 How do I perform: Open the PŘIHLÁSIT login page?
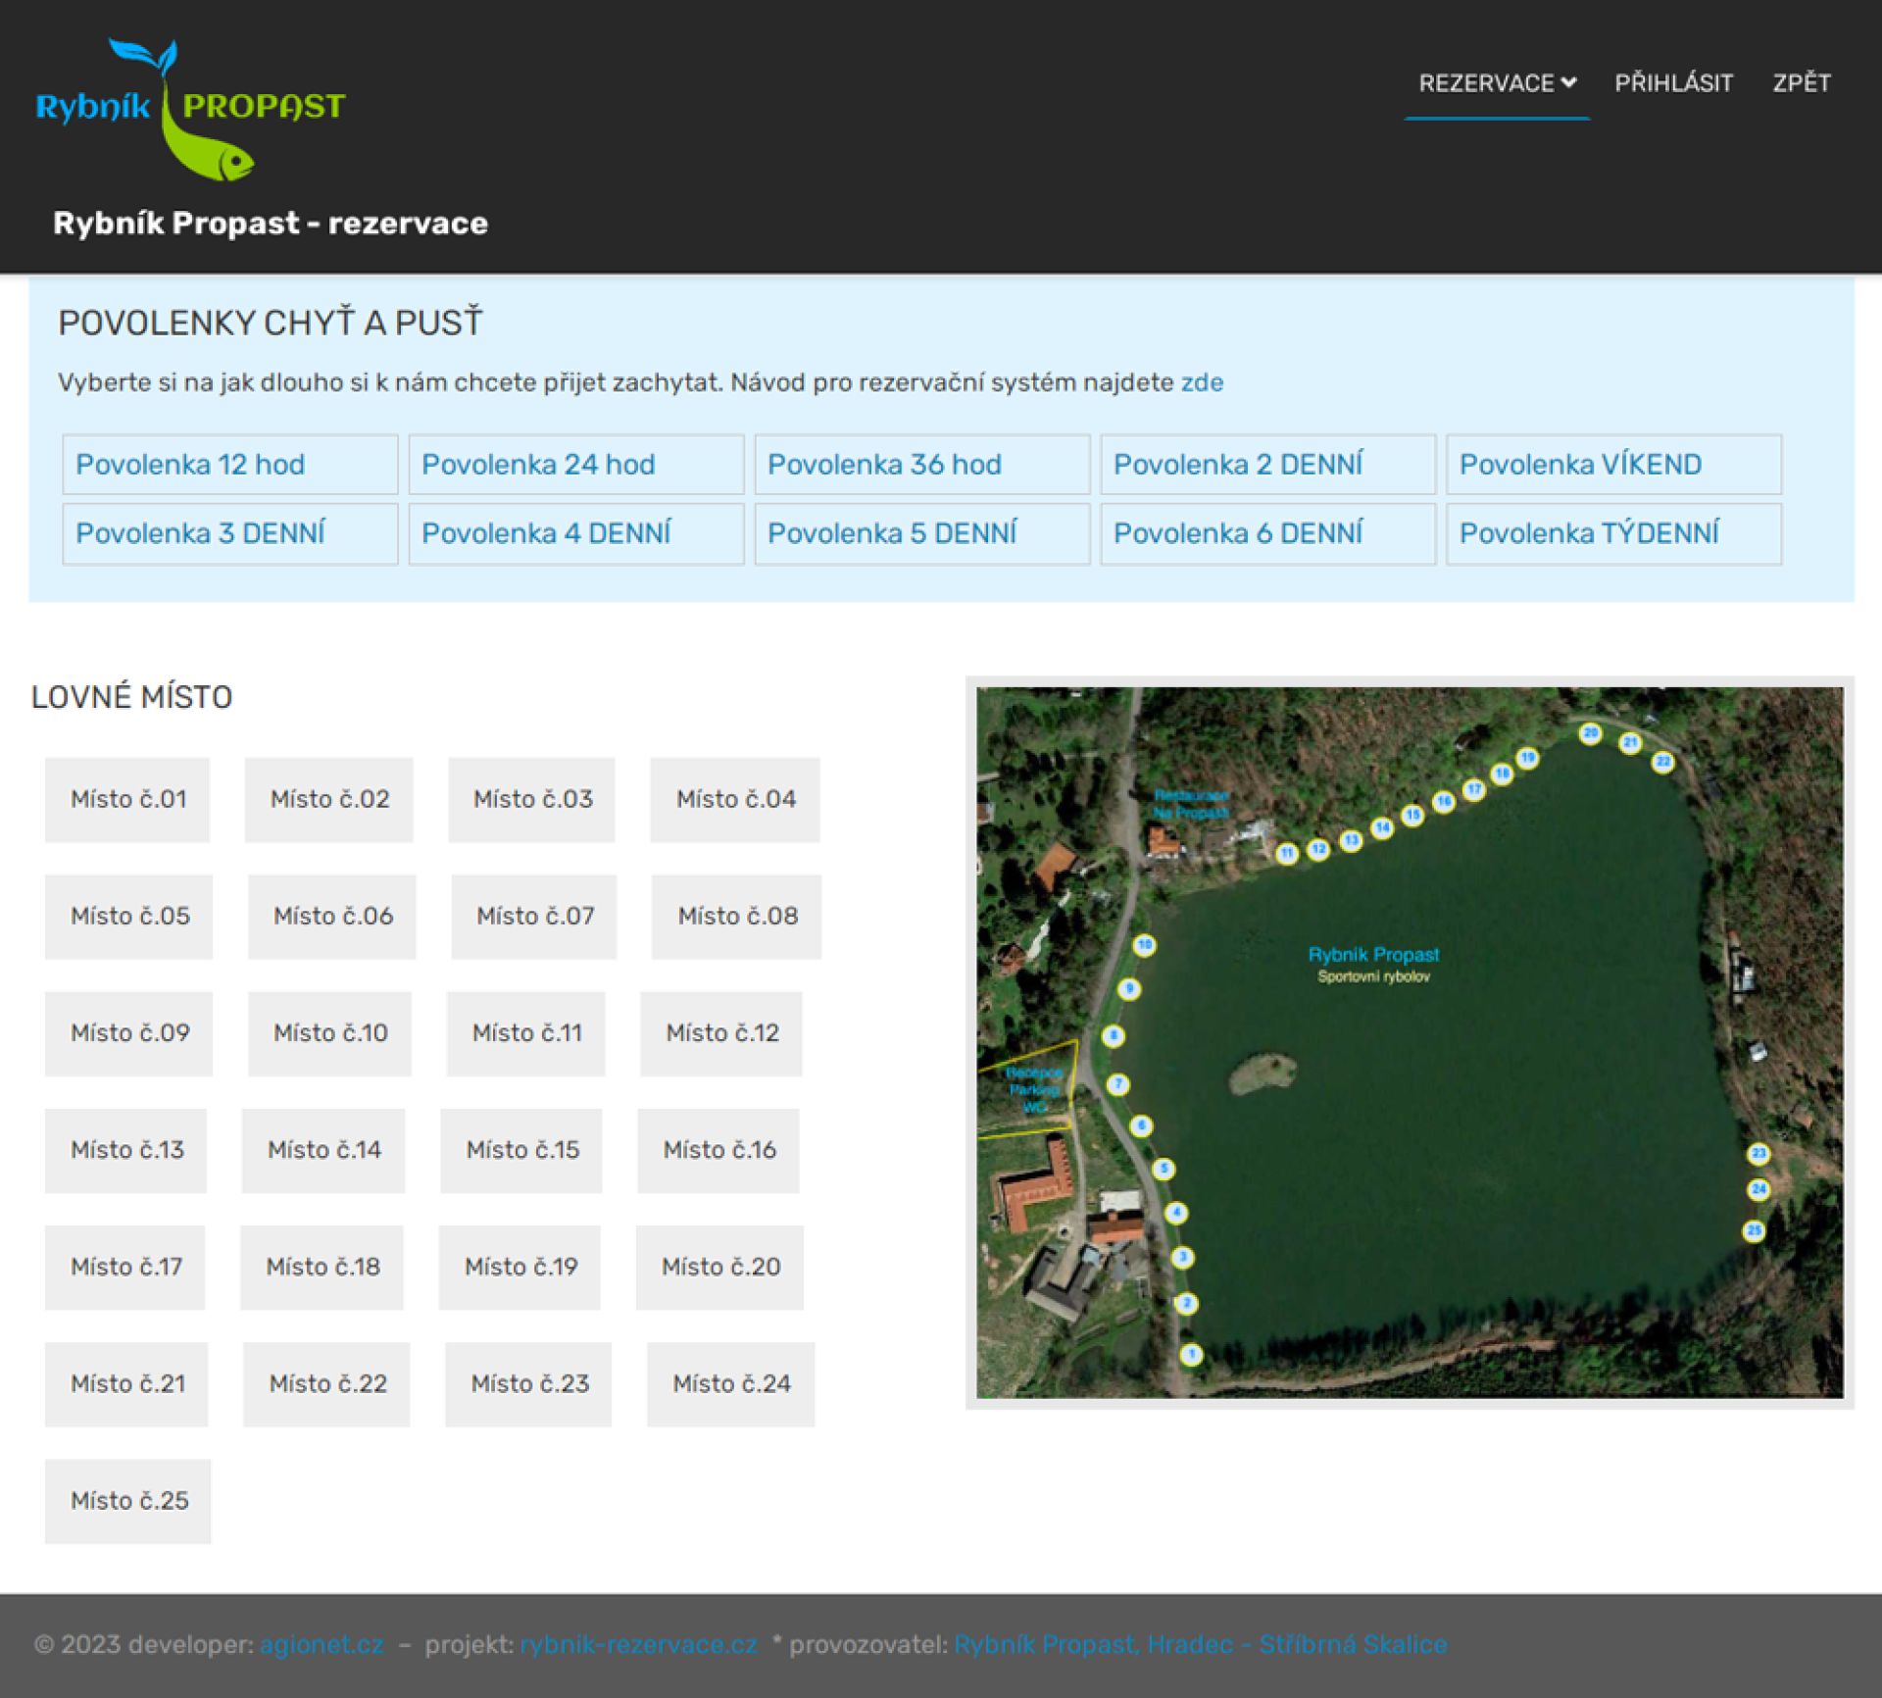click(x=1673, y=83)
